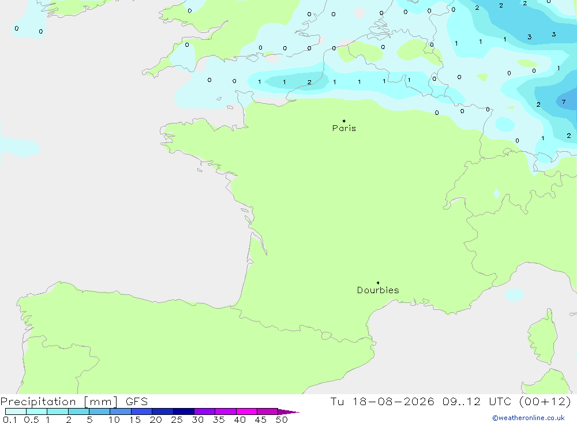Image resolution: width=577 pixels, height=423 pixels.
Task: Click the Paris location dot marker
Action: point(344,121)
